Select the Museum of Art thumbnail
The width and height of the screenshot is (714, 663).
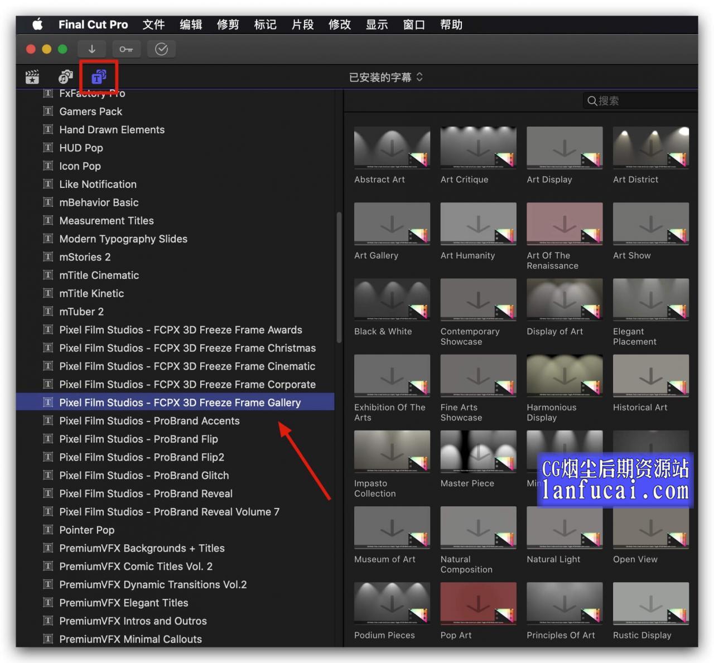point(392,528)
